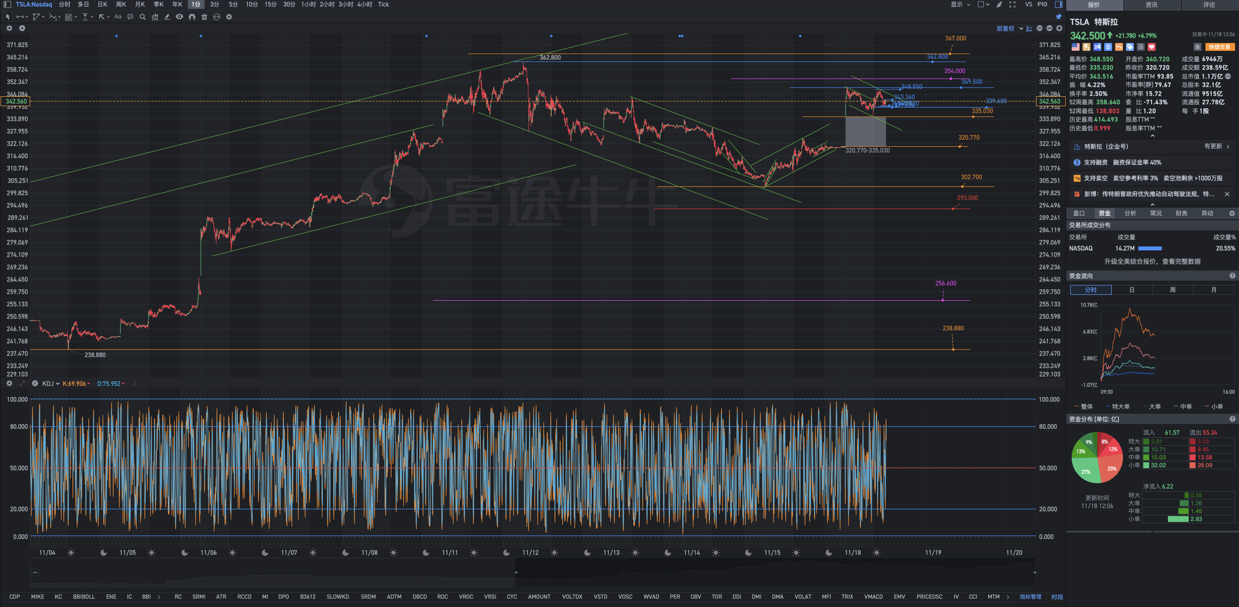Collapse main chart with up-arrow circle
This screenshot has height=607, width=1239.
[x=22, y=28]
